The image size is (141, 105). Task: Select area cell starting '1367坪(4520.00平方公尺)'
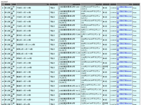tap(91, 22)
